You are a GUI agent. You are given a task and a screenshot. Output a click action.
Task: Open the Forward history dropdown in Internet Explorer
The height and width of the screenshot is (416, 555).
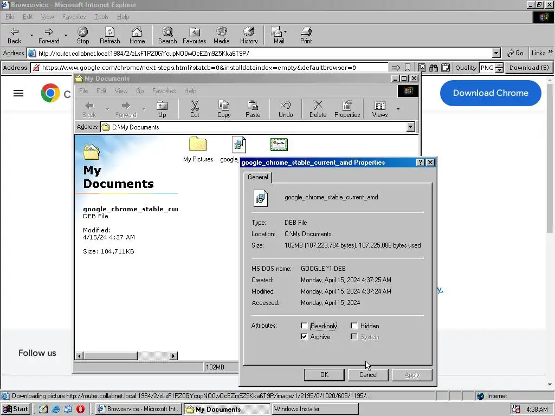click(66, 35)
